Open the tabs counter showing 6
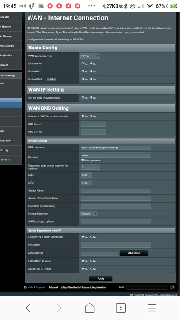 (x=121, y=308)
